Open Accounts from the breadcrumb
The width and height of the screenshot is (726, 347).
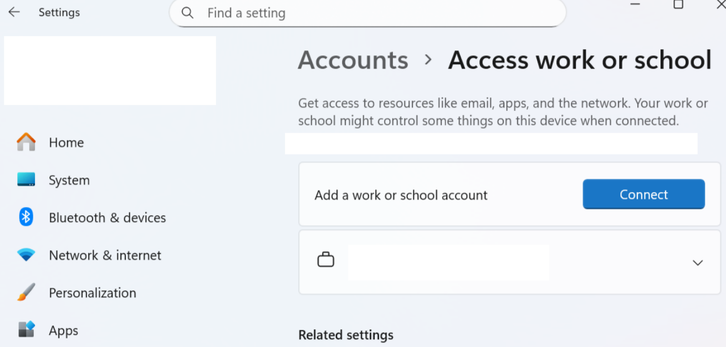tap(353, 60)
